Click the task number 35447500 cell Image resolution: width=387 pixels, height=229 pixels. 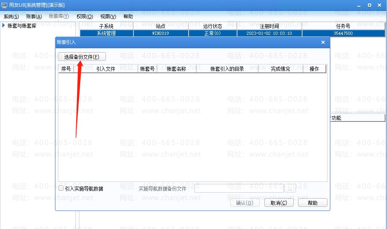tap(343, 33)
